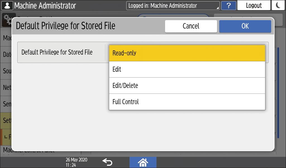Choose Edit/Delete from the privilege list
This screenshot has height=168, width=286.
pos(187,86)
